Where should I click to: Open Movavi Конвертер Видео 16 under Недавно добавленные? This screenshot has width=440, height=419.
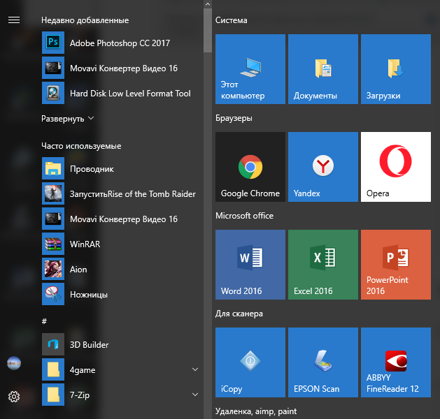tap(122, 68)
